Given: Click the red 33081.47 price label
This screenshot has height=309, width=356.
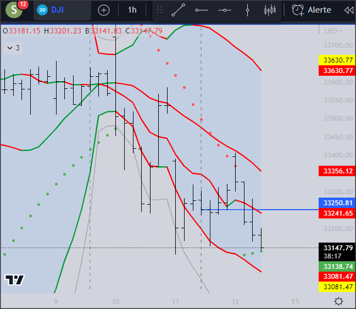Looking at the screenshot, I should (337, 277).
